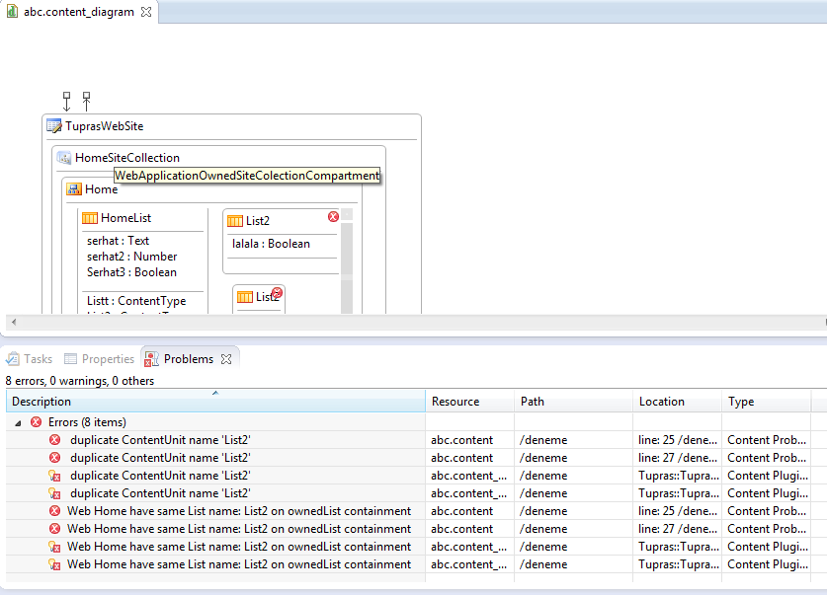Viewport: 827px width, 595px height.
Task: Select the 'serhat : Text' attribute
Action: pyautogui.click(x=118, y=241)
